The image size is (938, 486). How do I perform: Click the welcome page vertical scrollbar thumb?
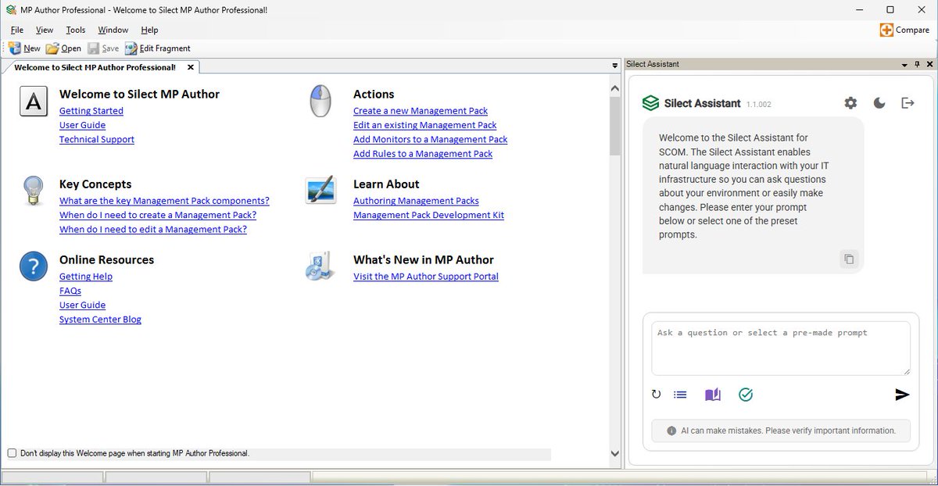614,126
